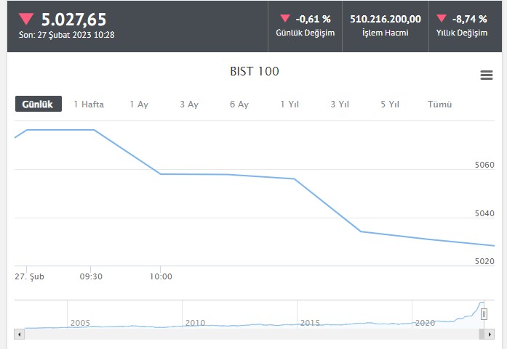Click the 5040 axis value

point(484,213)
